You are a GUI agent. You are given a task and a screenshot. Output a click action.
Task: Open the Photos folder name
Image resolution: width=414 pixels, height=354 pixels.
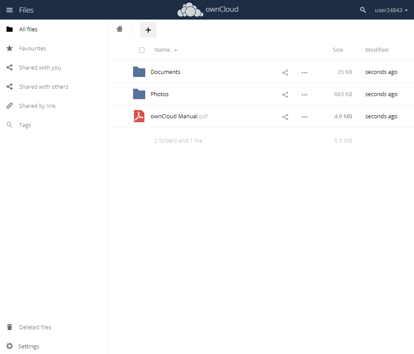160,94
